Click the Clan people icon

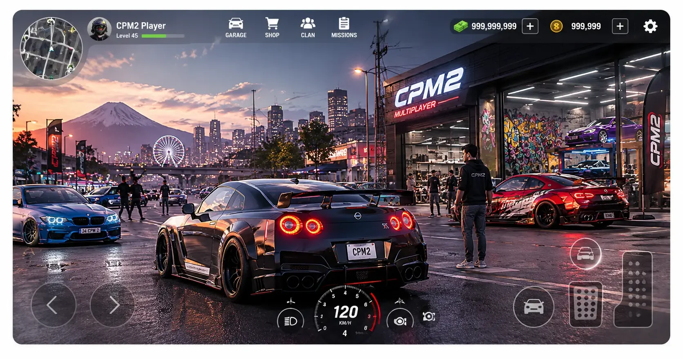click(x=308, y=23)
